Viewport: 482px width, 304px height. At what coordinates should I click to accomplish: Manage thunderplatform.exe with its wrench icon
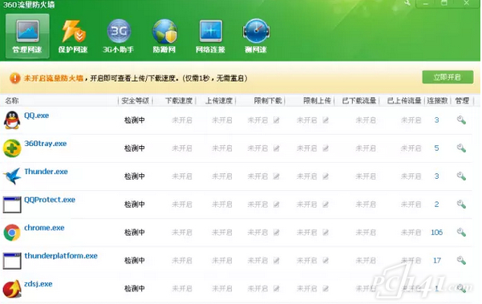461,261
